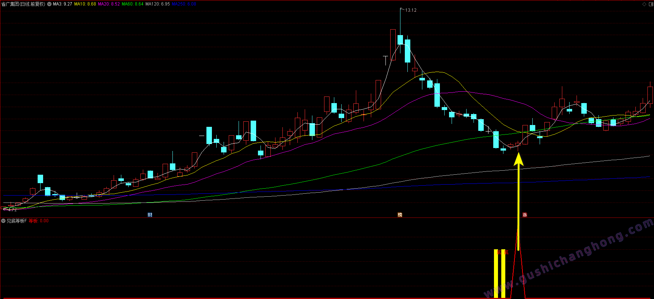Select the MA60: 8.64 label
Image resolution: width=654 pixels, height=299 pixels.
(133, 4)
